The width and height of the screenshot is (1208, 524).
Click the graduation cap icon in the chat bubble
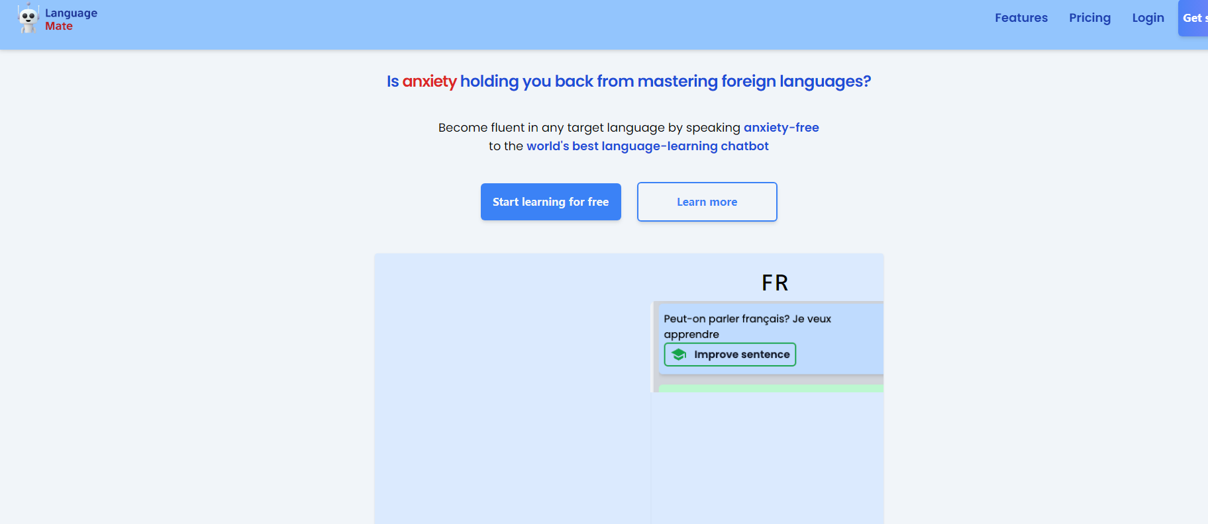(x=679, y=355)
